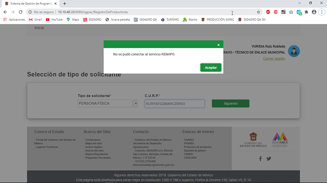This screenshot has width=327, height=183.
Task: Close the RENAPO error dialog with X
Action: 218,45
